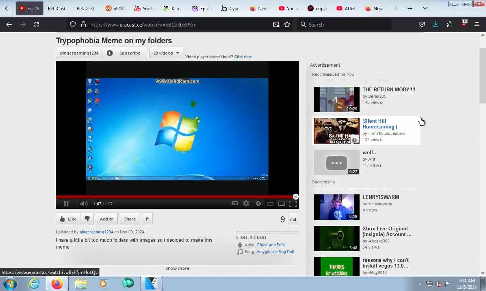Open the Firefox hamburger menu
The height and width of the screenshot is (291, 486).
pos(477,24)
